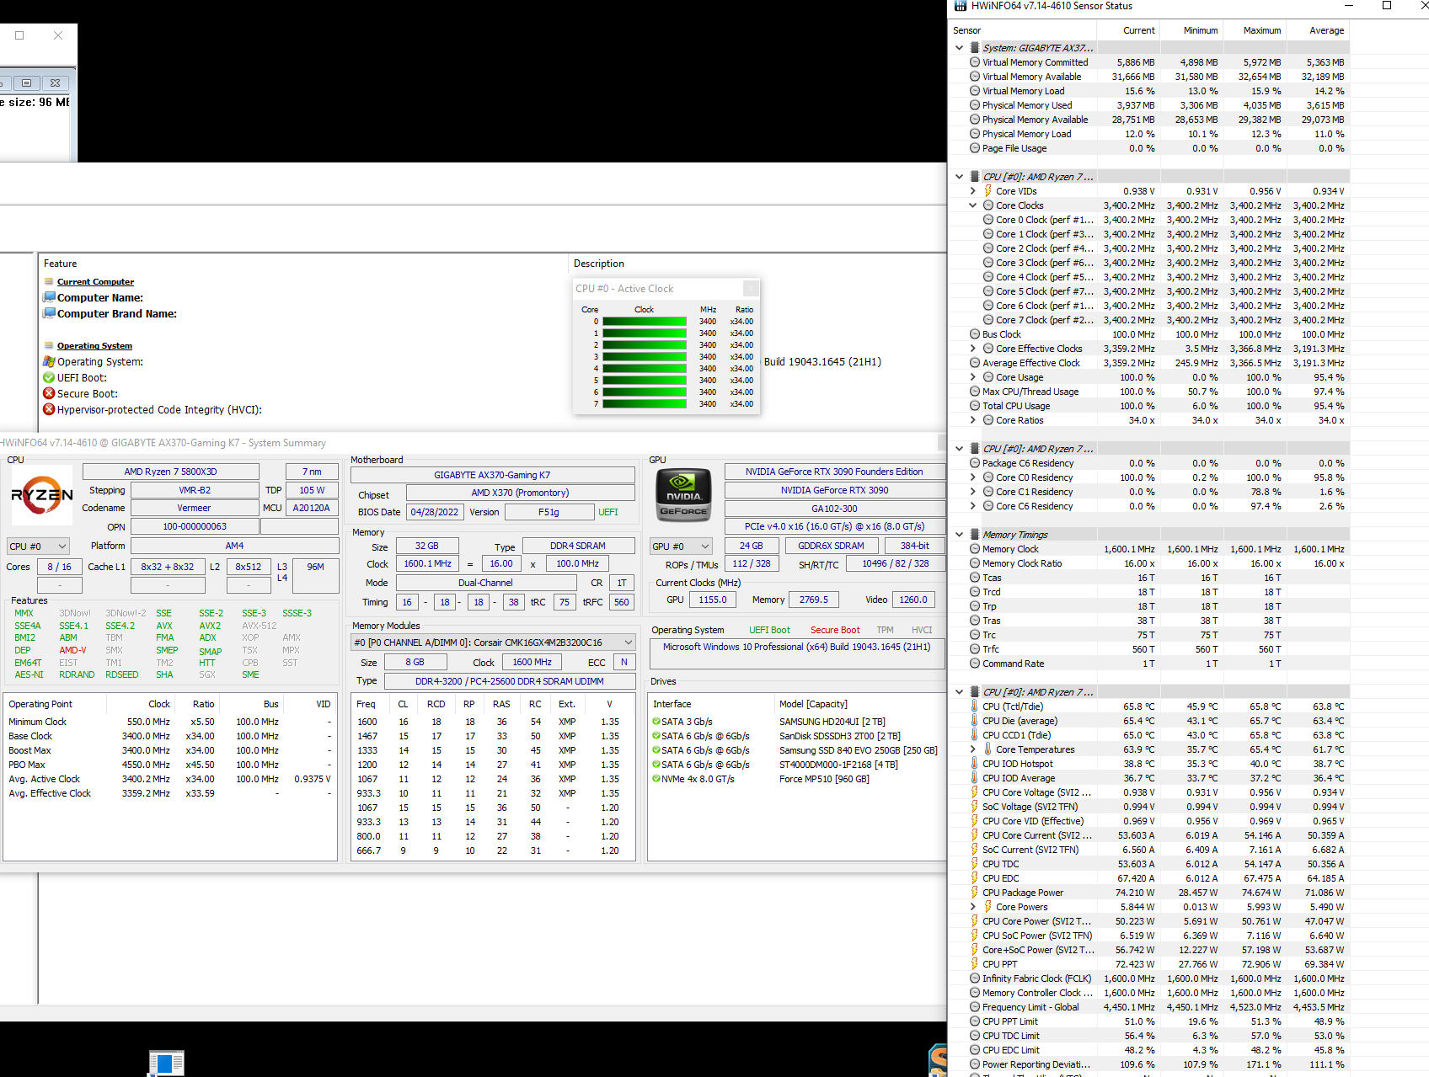The width and height of the screenshot is (1429, 1077).
Task: Click the Current Computer heading link
Action: 95,282
